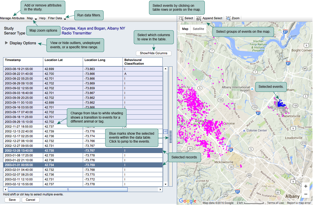Select row 2003-08-29 09:10:00
Viewport: 313px width, 205px height.
pos(83,83)
